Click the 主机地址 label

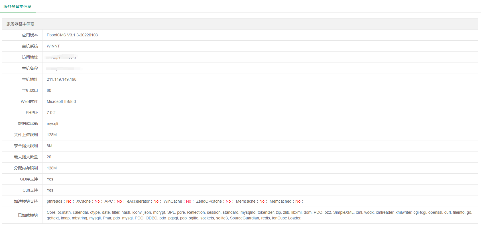[30, 79]
